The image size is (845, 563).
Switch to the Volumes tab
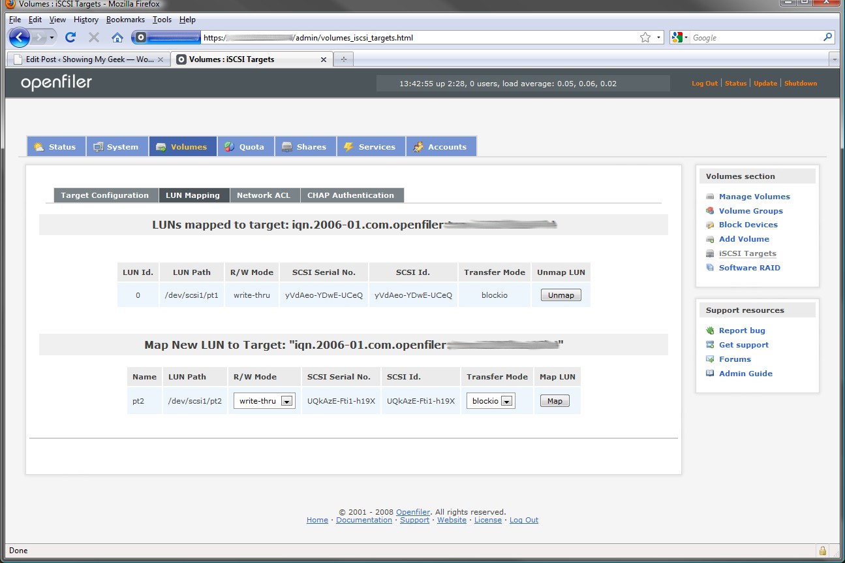coord(182,146)
